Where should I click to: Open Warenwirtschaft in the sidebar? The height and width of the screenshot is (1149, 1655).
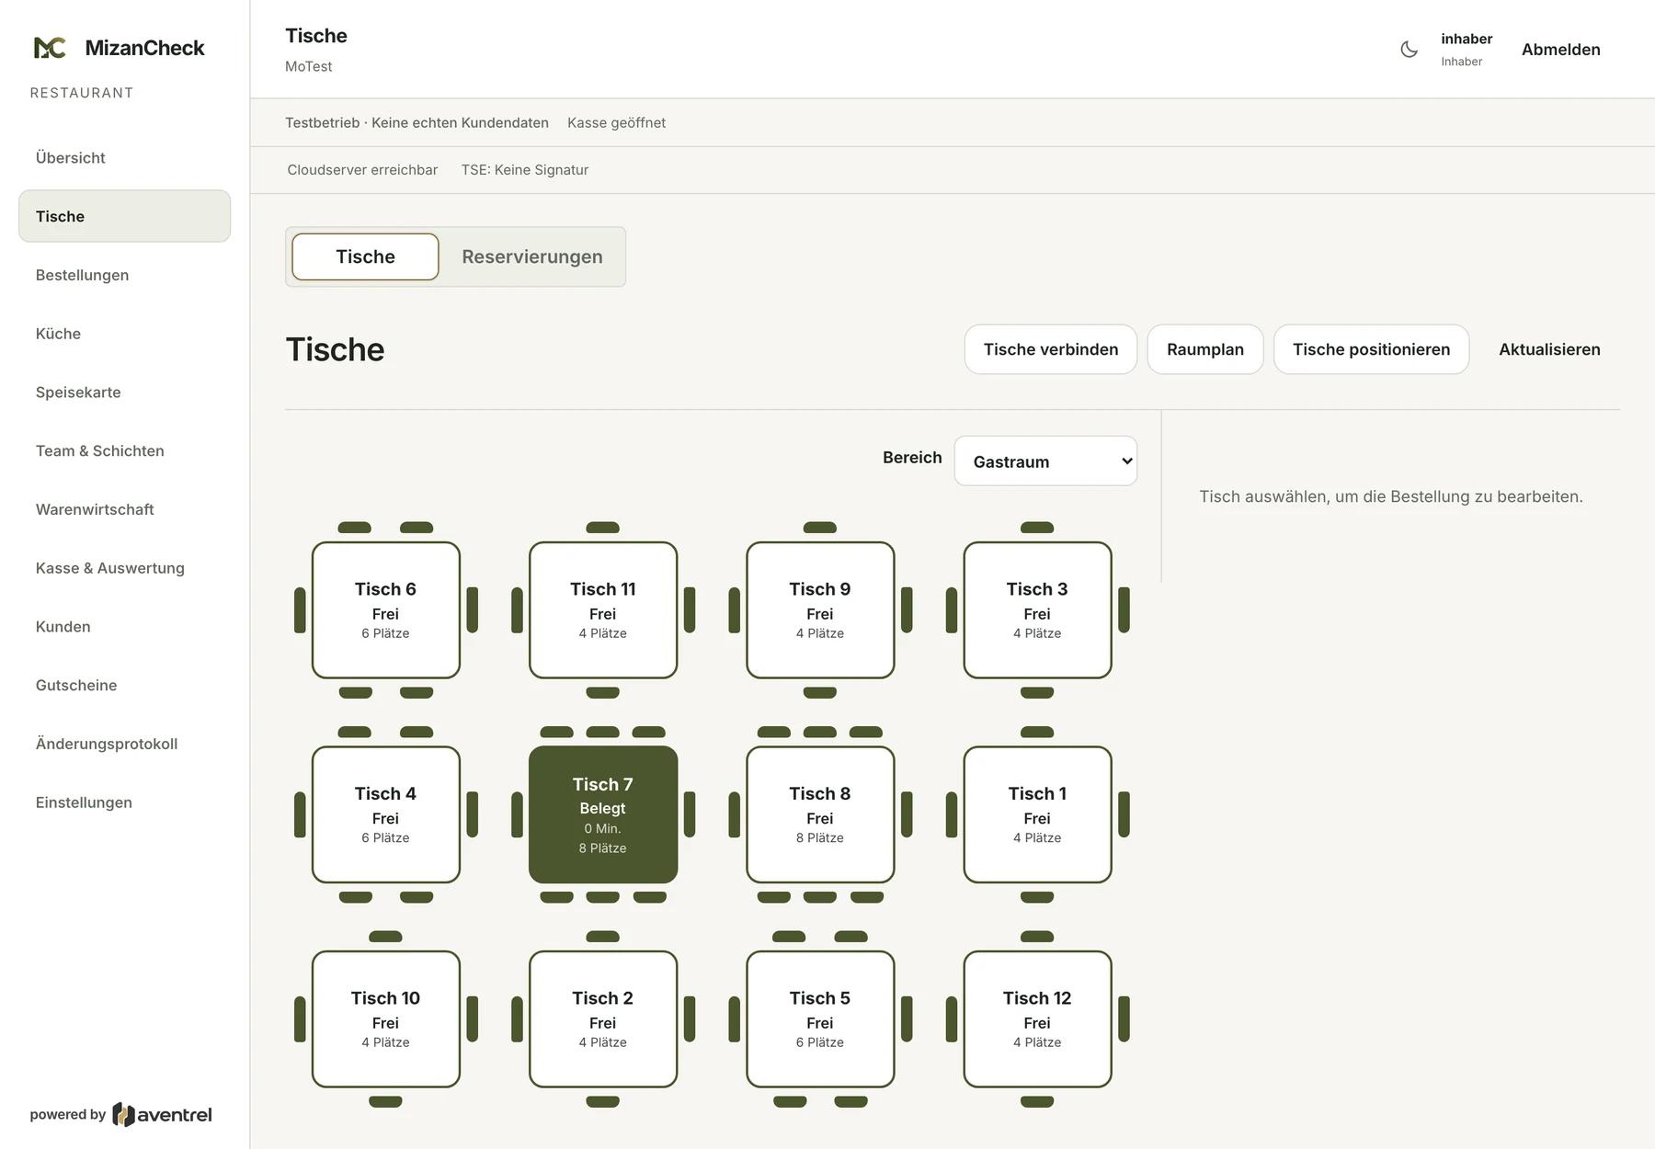point(124,509)
